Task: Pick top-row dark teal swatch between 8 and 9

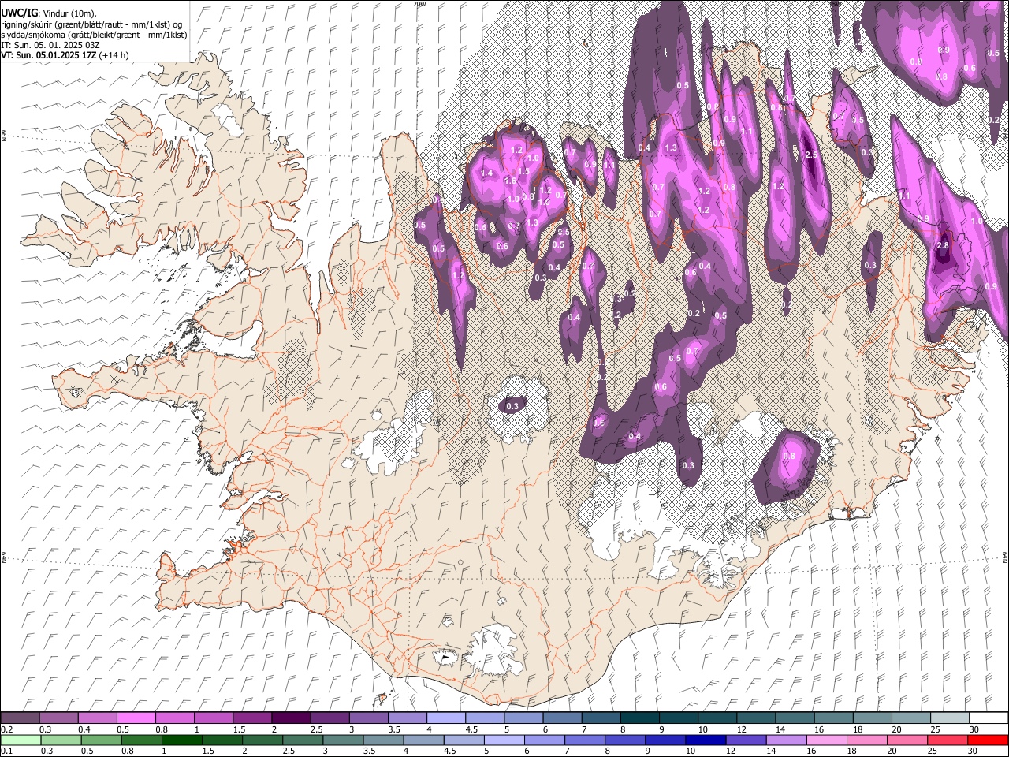Action: 640,718
